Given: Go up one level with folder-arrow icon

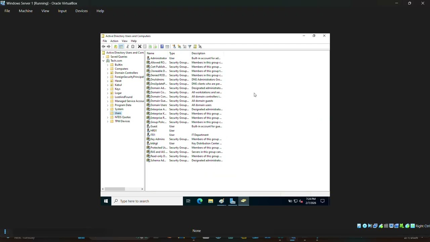Looking at the screenshot, I should click(116, 46).
